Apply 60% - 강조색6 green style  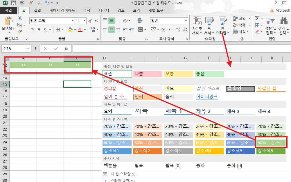pyautogui.click(x=271, y=143)
